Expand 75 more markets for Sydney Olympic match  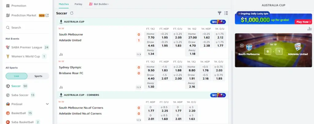pos(139,87)
